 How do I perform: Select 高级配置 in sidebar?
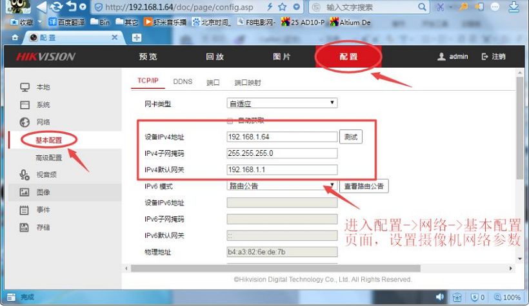click(49, 158)
